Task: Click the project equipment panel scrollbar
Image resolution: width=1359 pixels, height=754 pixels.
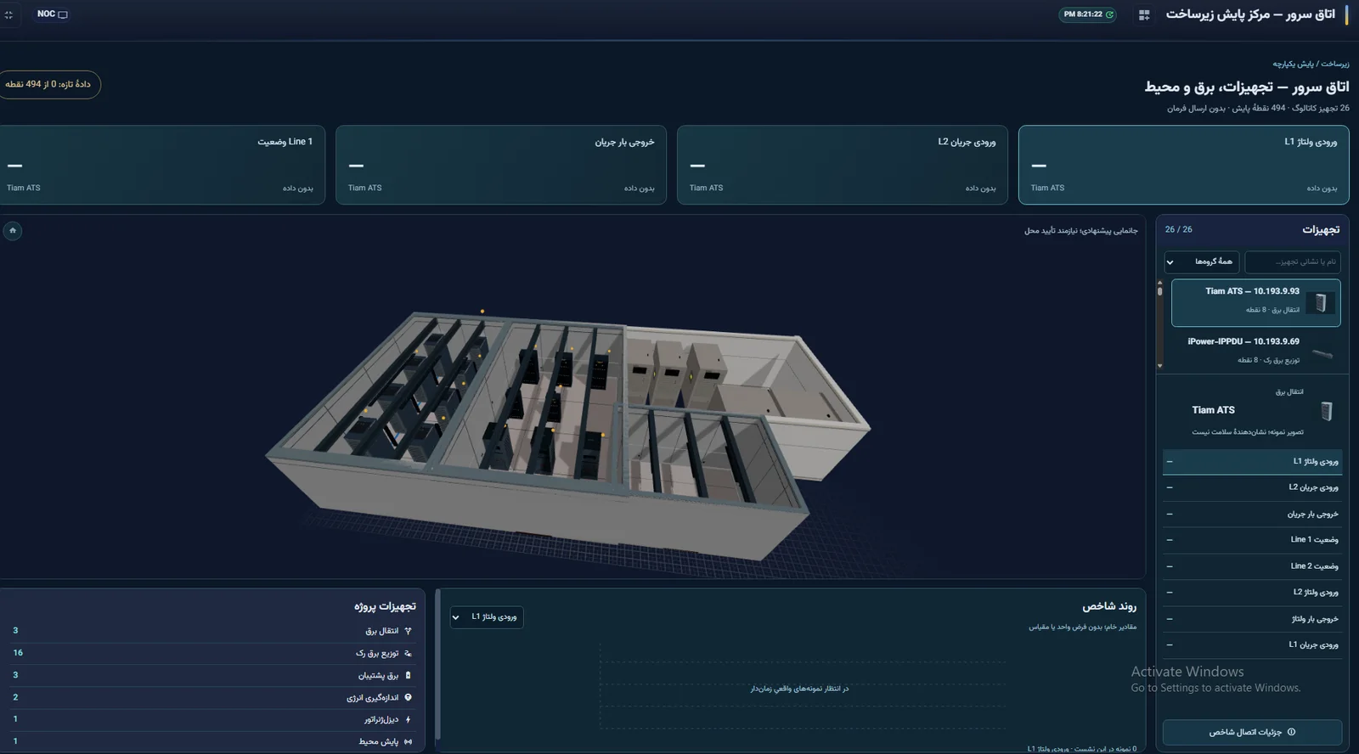Action: point(438,665)
